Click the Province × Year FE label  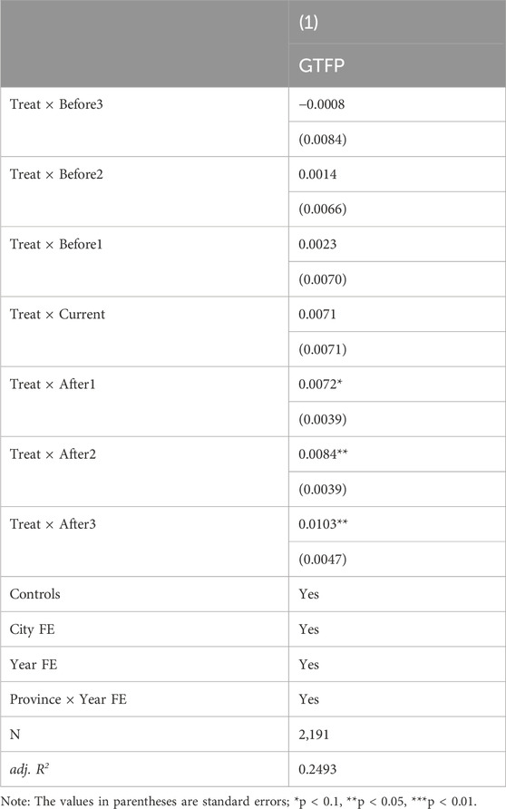tap(68, 699)
